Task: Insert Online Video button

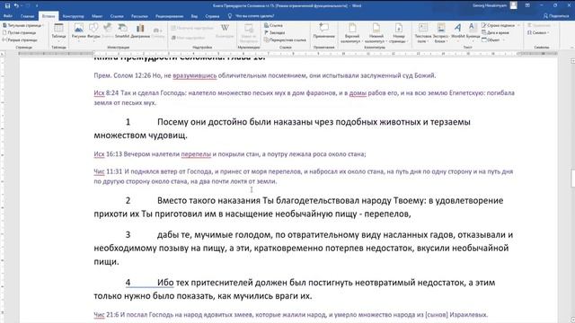Action: tap(249, 32)
